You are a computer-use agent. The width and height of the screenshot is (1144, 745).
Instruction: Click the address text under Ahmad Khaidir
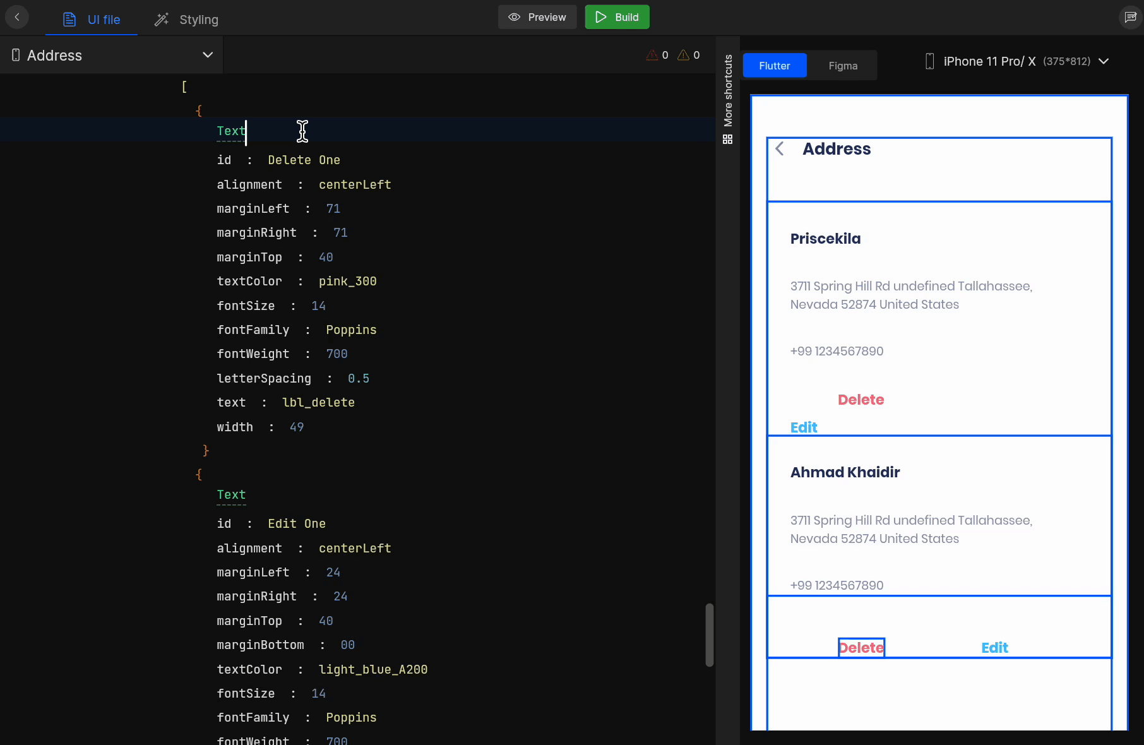[x=911, y=529]
